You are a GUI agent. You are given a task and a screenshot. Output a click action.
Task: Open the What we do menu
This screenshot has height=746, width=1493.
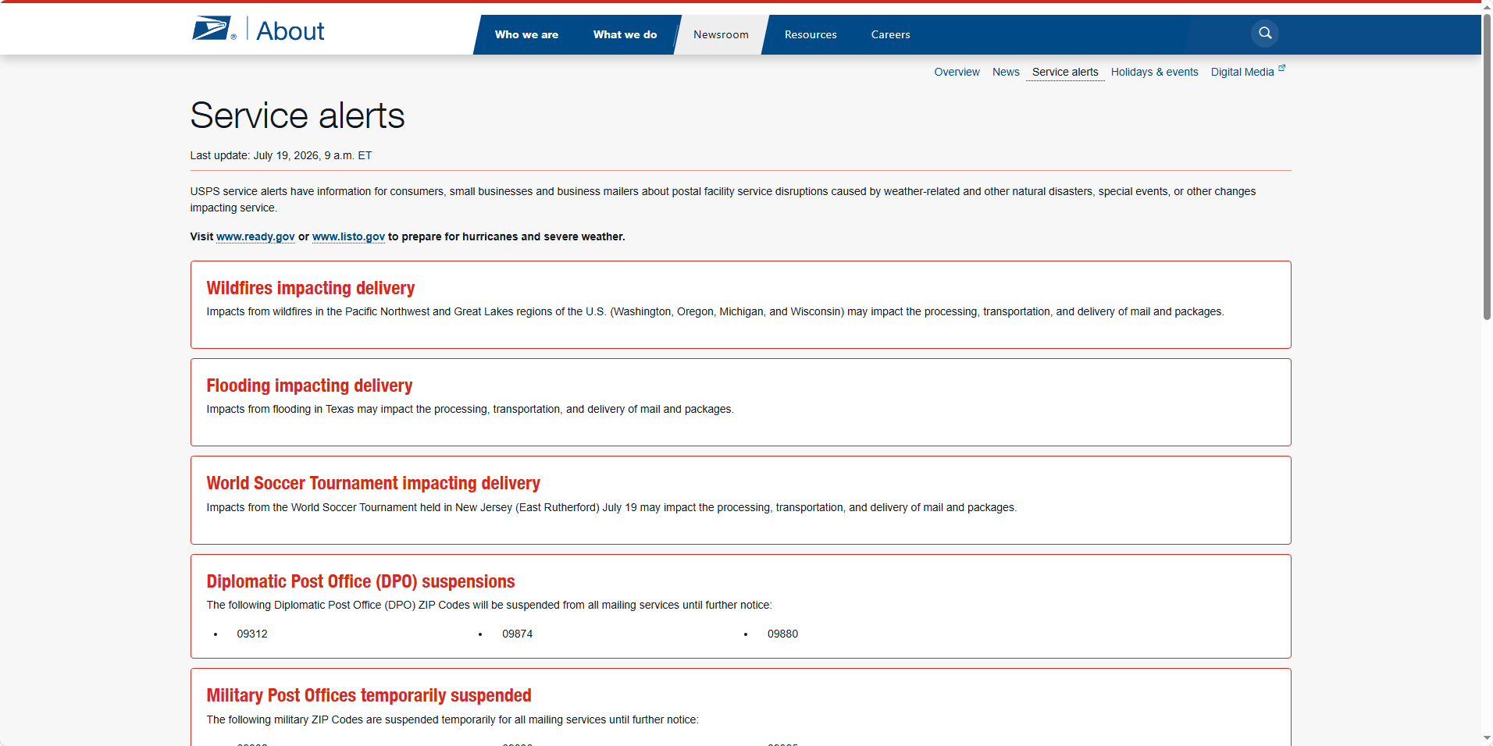pyautogui.click(x=625, y=34)
